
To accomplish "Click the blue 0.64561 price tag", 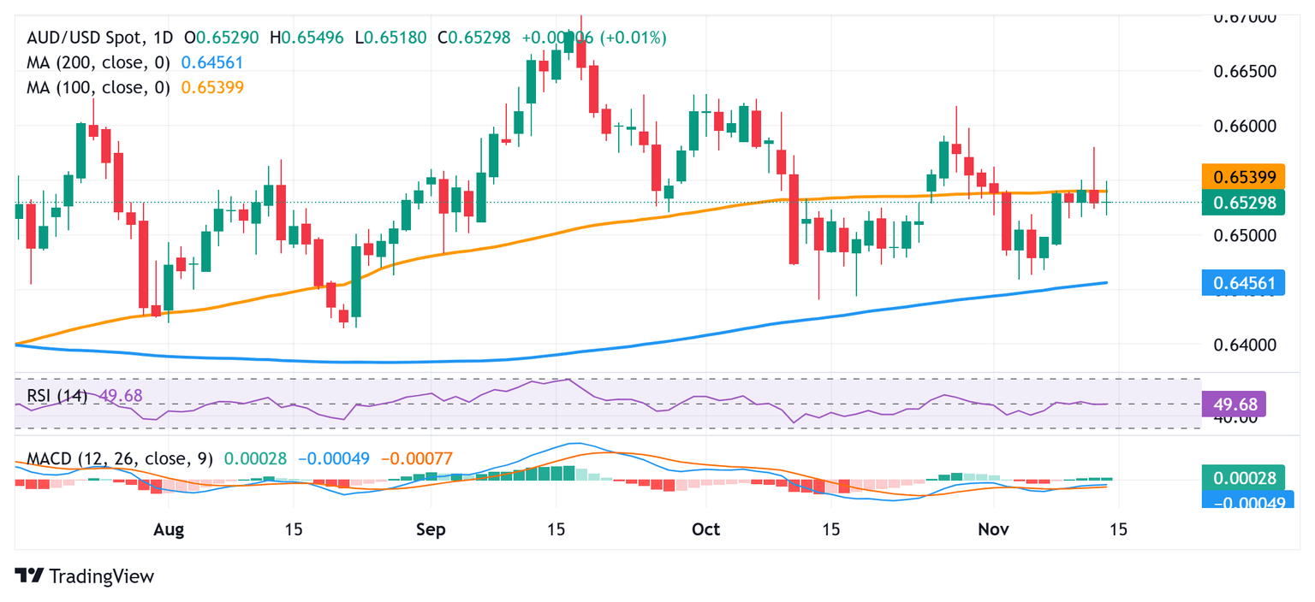I will click(1243, 282).
